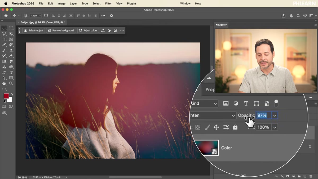Delete layer using the trash icon

pyautogui.click(x=311, y=176)
